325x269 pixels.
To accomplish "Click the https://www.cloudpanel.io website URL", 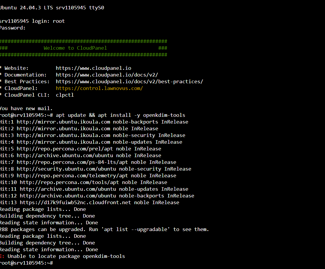I will click(x=93, y=68).
